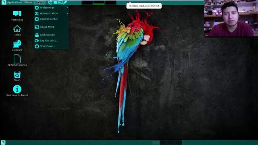Select Shut Down...

pos(51,46)
